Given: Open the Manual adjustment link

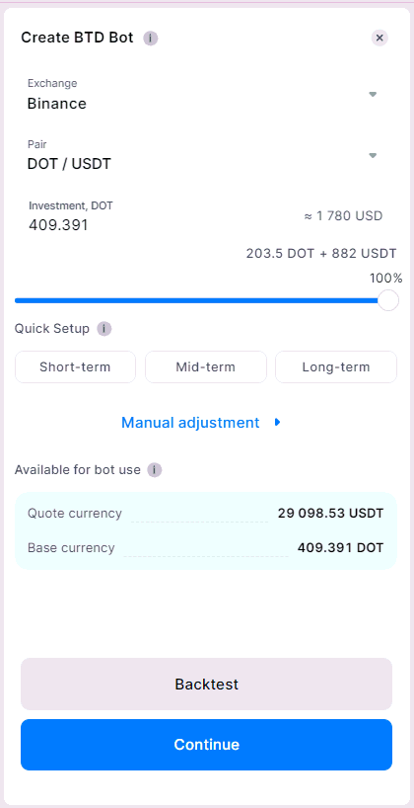Looking at the screenshot, I should (190, 423).
